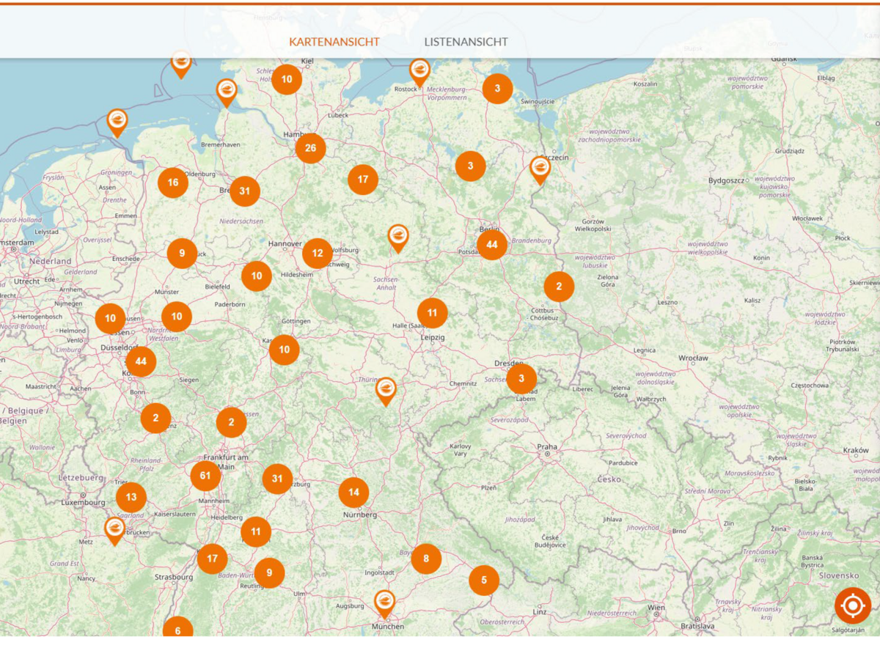Select the pin in northern Sachsen-Anhalt
The image size is (880, 645).
pos(398,237)
